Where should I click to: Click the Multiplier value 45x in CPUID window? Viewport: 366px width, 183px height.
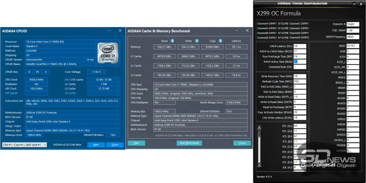pyautogui.click(x=37, y=84)
